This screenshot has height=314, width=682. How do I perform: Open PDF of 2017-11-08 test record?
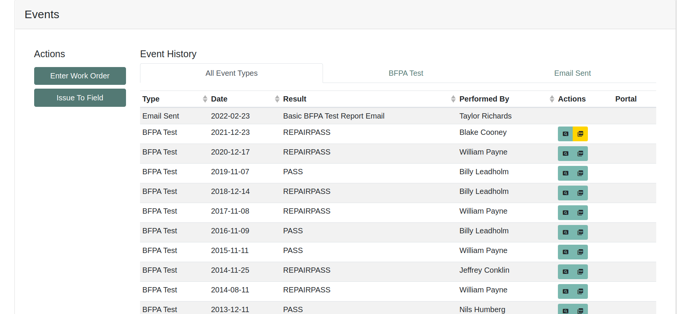click(x=580, y=212)
